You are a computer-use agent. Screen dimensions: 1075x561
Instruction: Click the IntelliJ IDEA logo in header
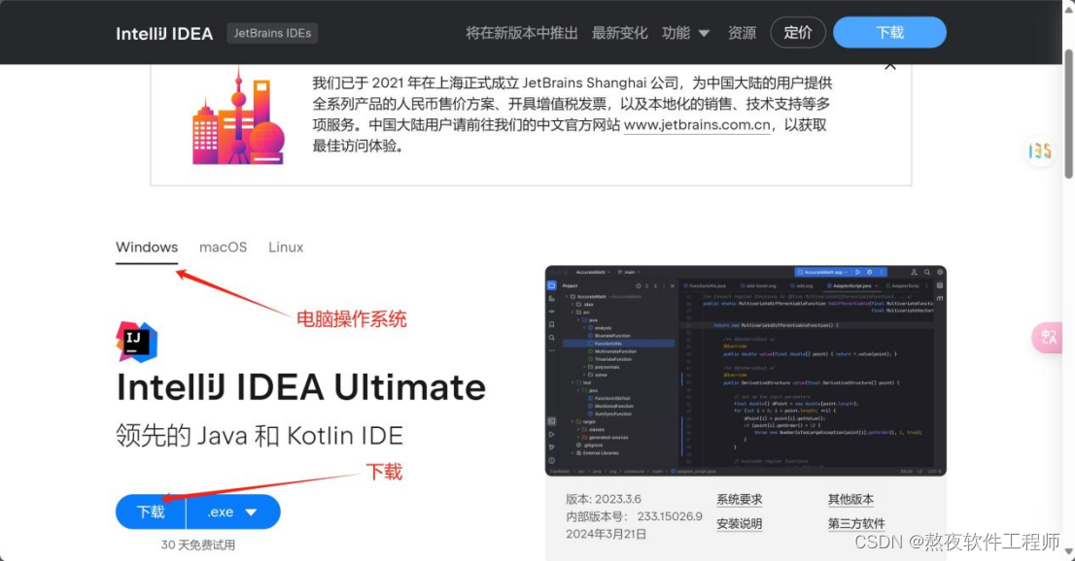[x=164, y=34]
